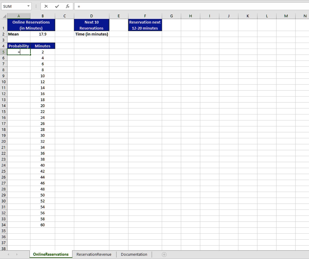
Task: Select row 2 header
Action: 3,34
